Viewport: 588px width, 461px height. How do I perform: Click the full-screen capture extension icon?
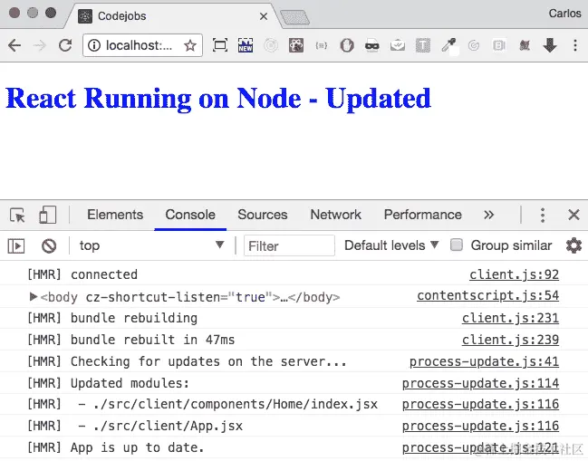(220, 45)
